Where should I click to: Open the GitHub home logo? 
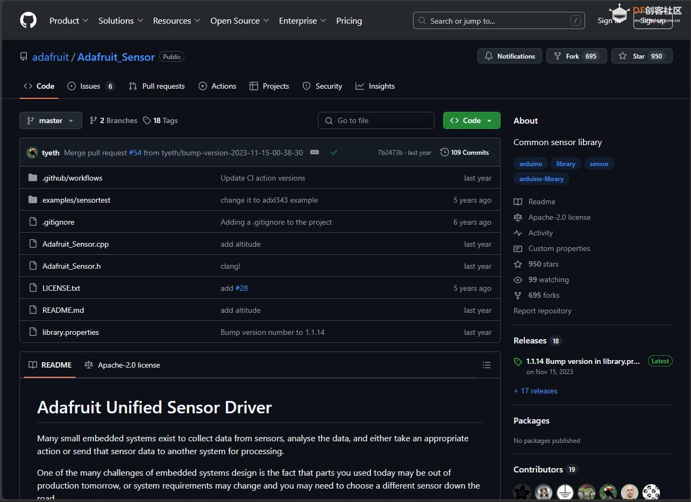(x=29, y=20)
